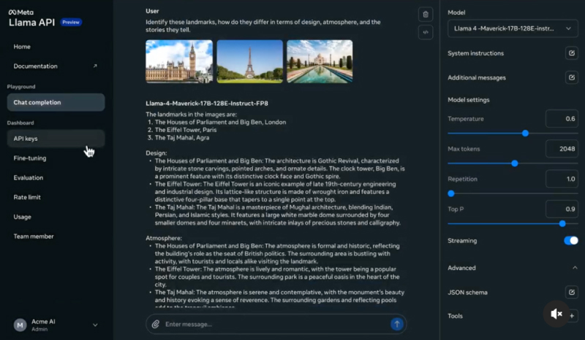
Task: Click the 'Atmosphere:' section heading
Action: coord(164,238)
